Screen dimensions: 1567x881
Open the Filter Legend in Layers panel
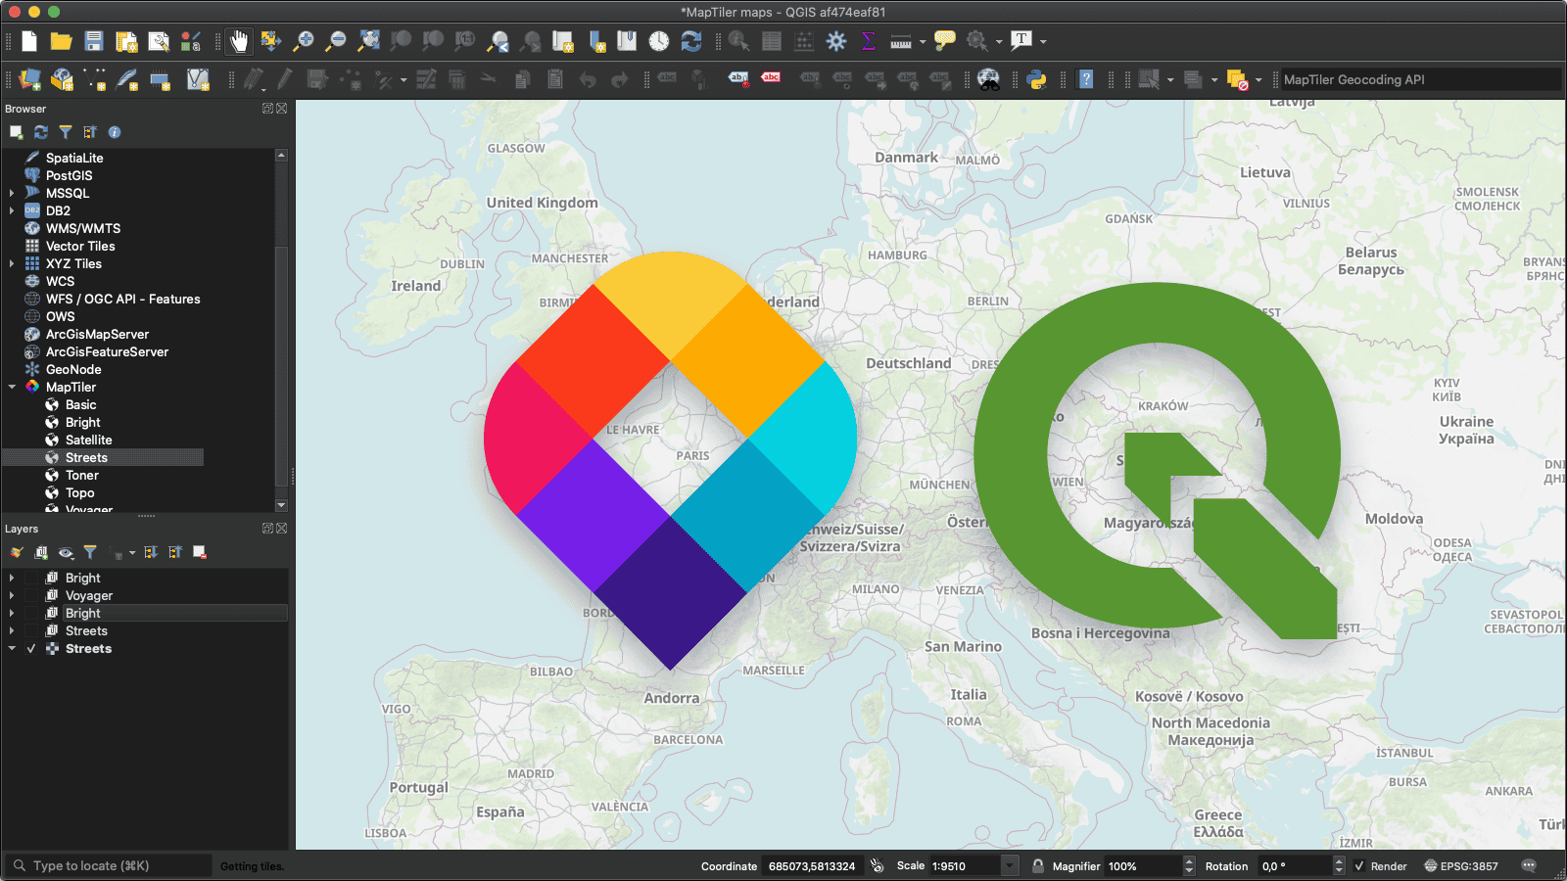(x=90, y=552)
